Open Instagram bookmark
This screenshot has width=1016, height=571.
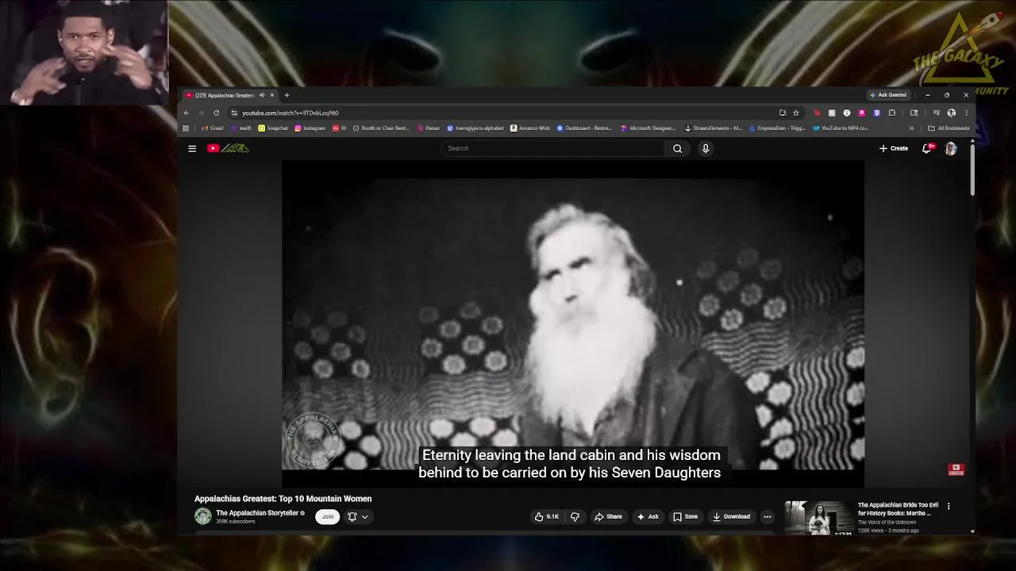tap(310, 128)
